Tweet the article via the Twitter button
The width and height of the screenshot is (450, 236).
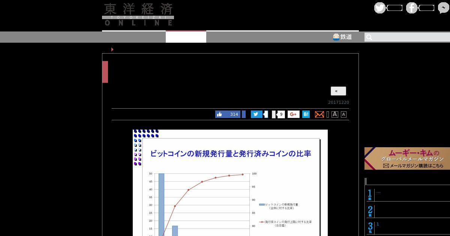[256, 114]
